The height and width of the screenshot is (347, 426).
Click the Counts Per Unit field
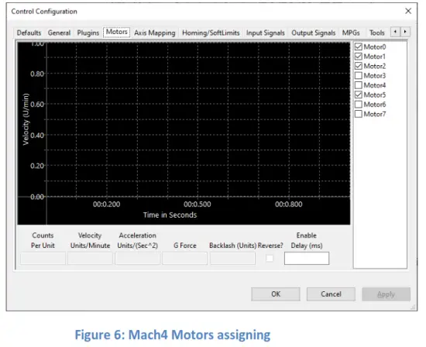click(x=43, y=258)
